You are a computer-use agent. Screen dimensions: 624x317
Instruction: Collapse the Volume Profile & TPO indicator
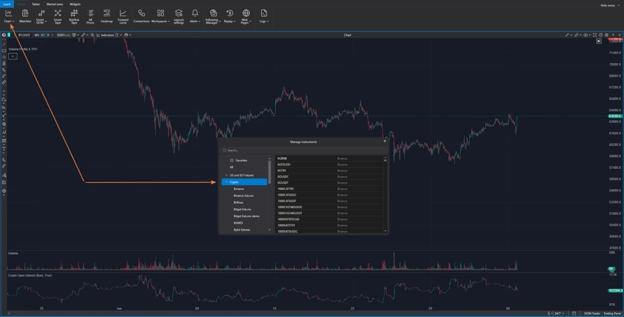pyautogui.click(x=13, y=56)
